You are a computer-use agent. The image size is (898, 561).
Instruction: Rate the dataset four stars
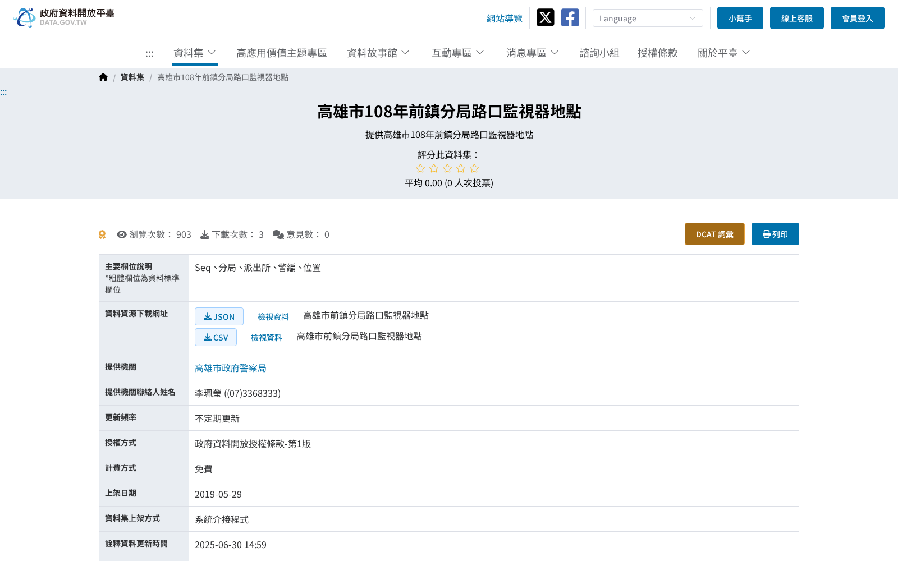coord(461,168)
